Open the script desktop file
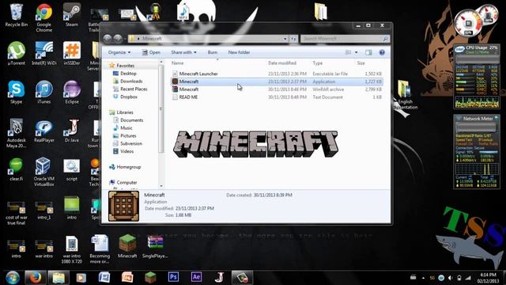 coord(72,169)
